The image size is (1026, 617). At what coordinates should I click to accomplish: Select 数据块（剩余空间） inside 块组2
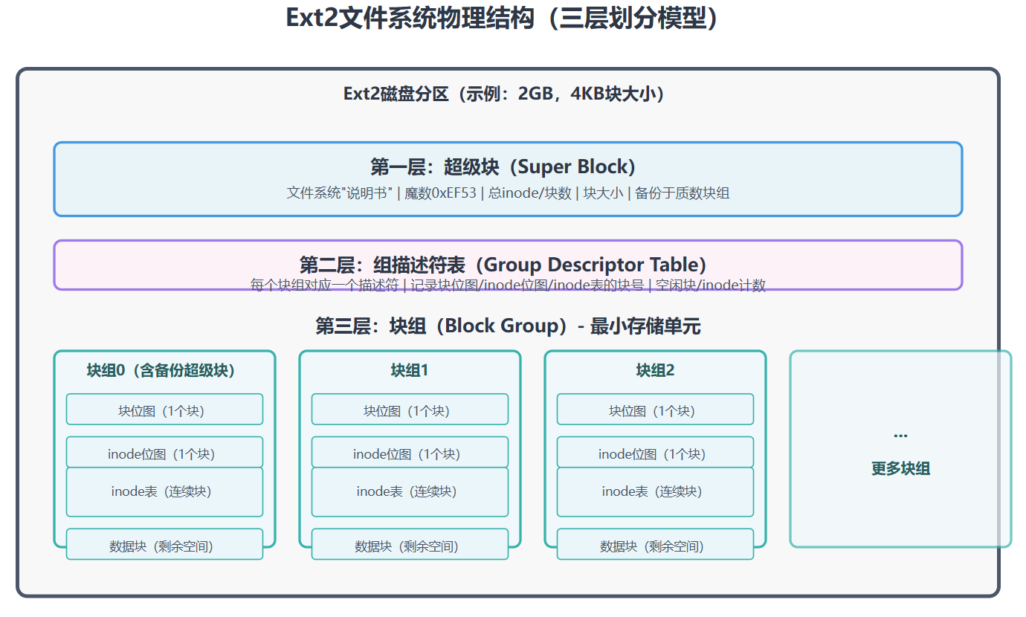[x=655, y=544]
